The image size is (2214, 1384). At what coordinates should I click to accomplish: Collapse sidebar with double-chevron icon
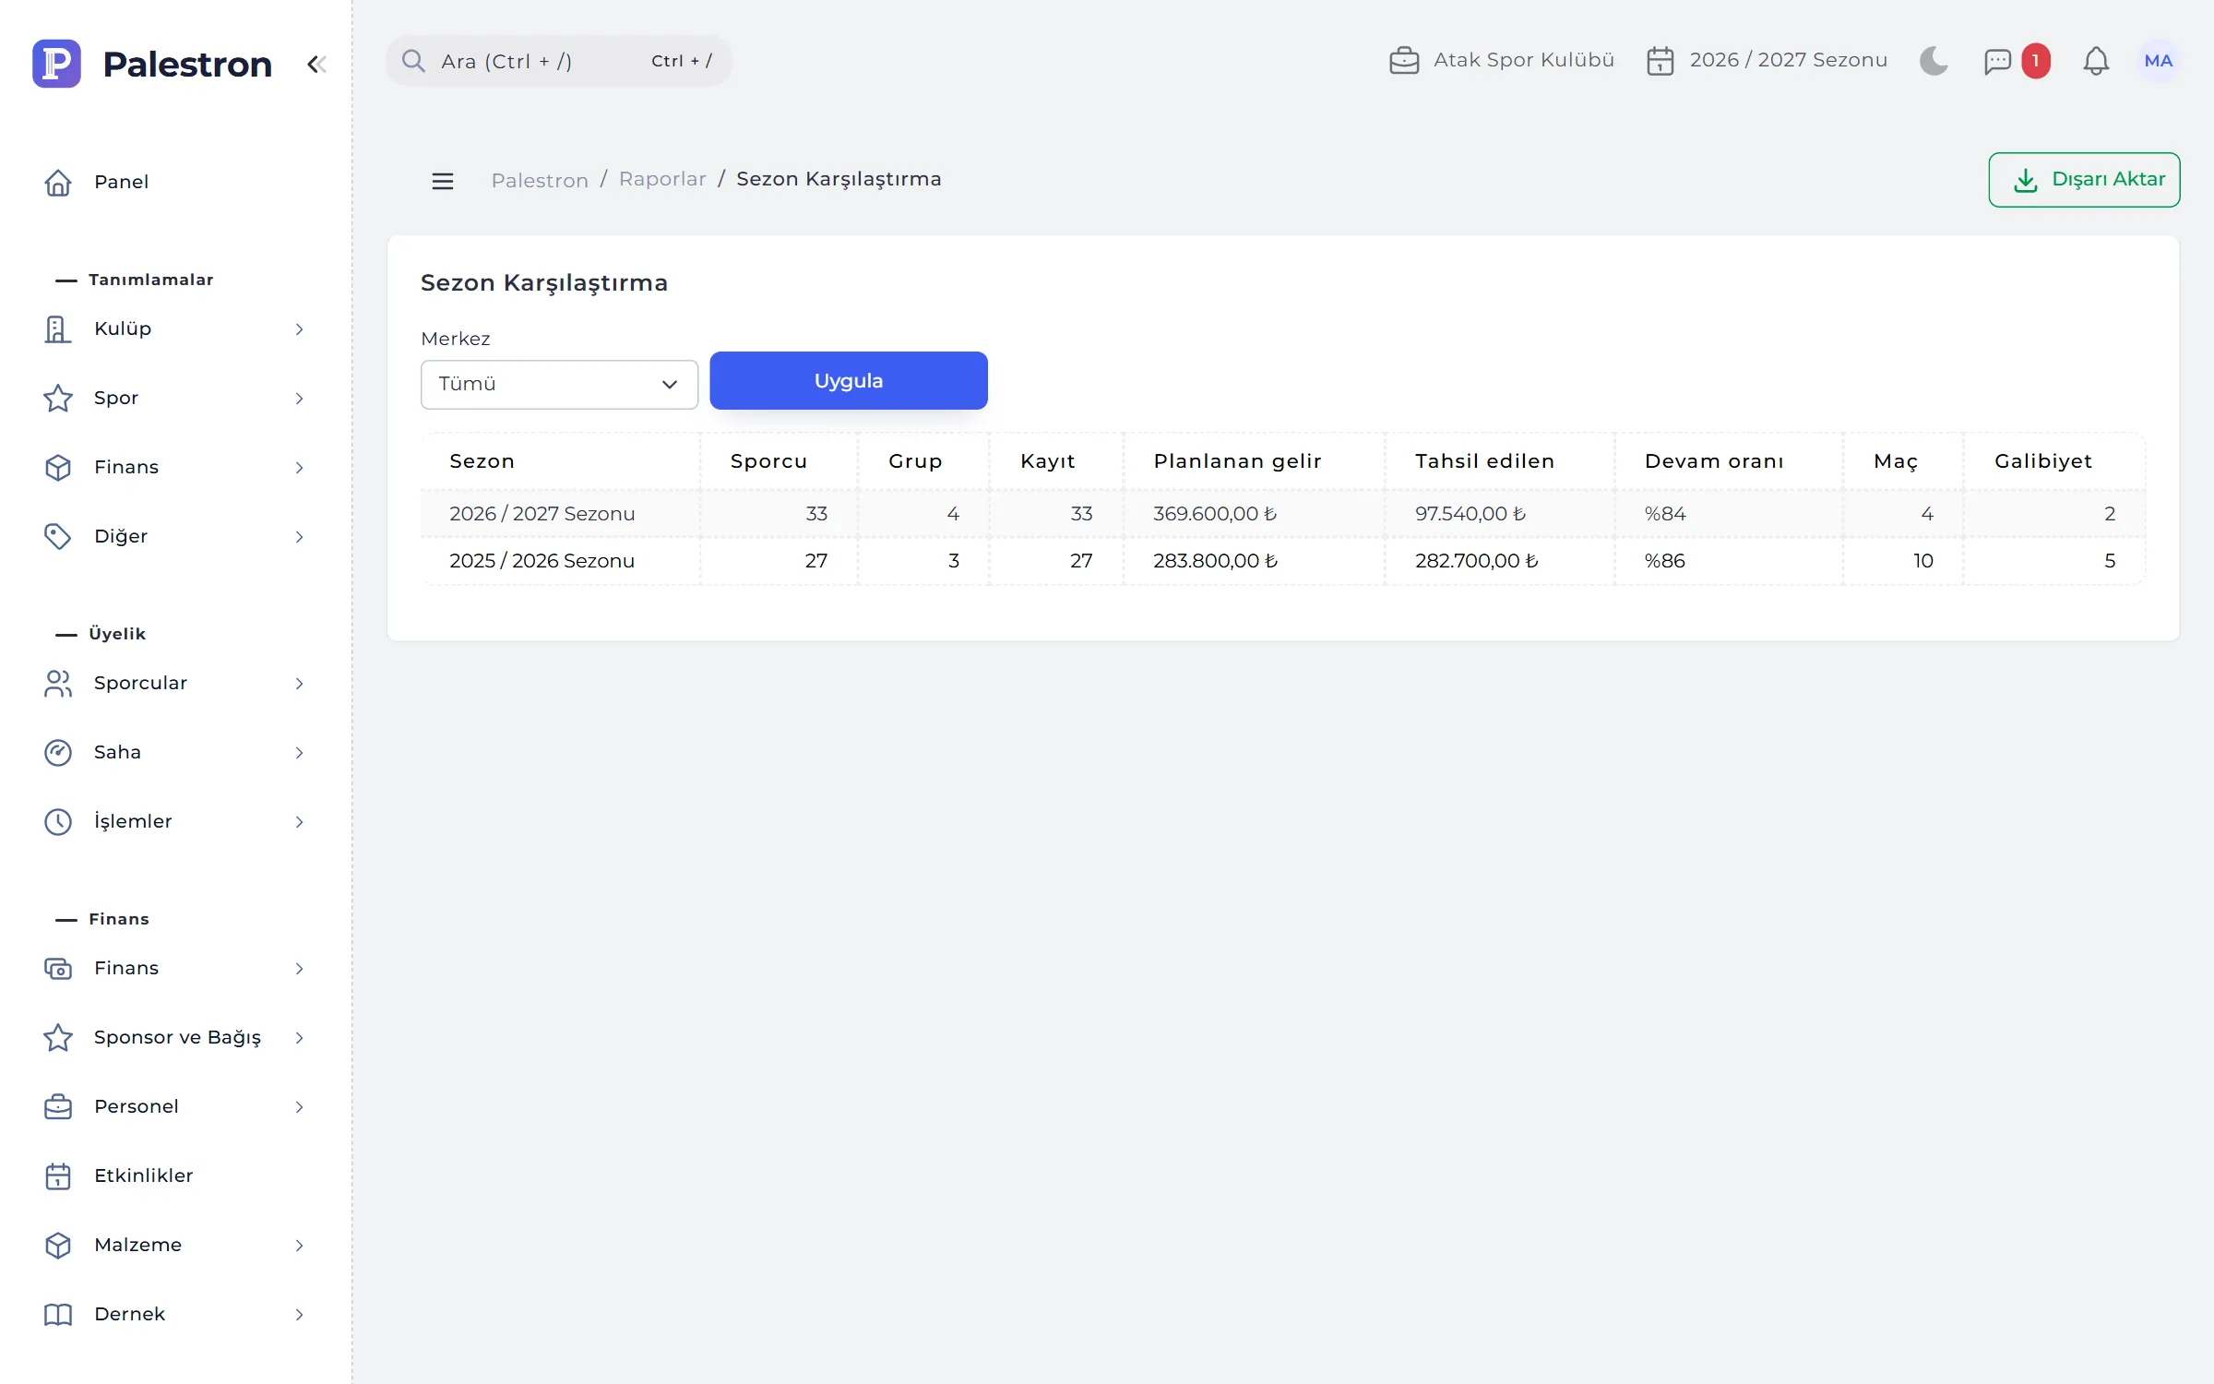coord(316,64)
